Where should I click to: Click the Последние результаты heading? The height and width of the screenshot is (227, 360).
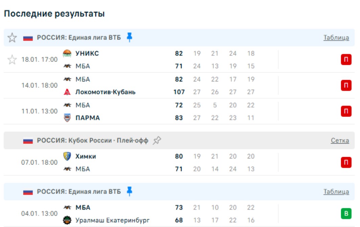54,14
